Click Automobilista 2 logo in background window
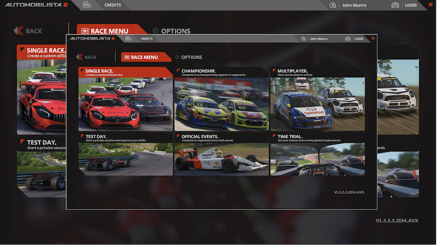The height and width of the screenshot is (245, 437). [x=36, y=5]
